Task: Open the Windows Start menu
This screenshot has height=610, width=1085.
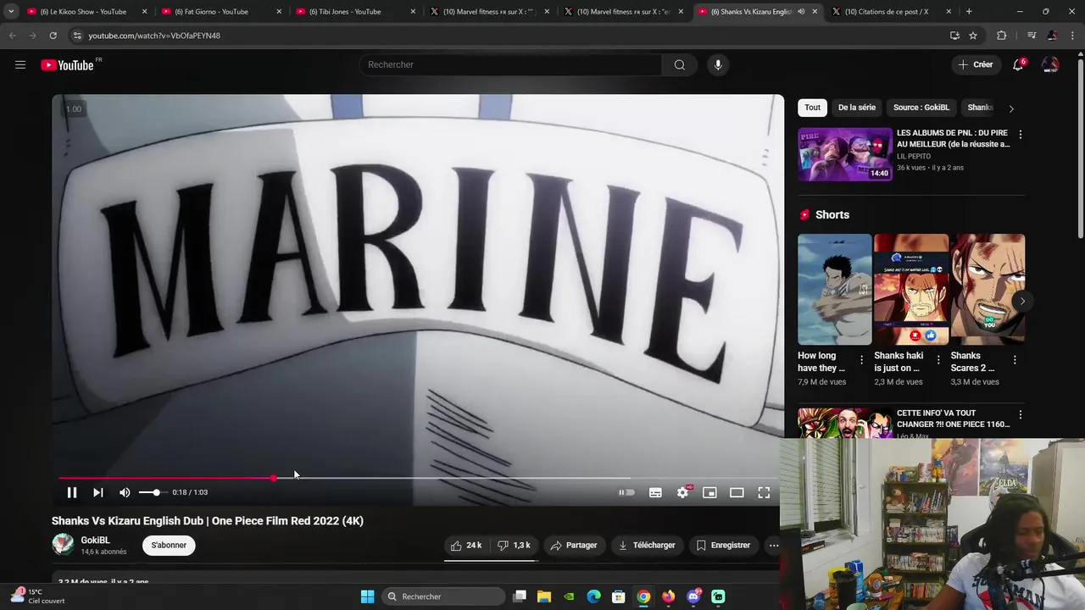Action: 367,596
